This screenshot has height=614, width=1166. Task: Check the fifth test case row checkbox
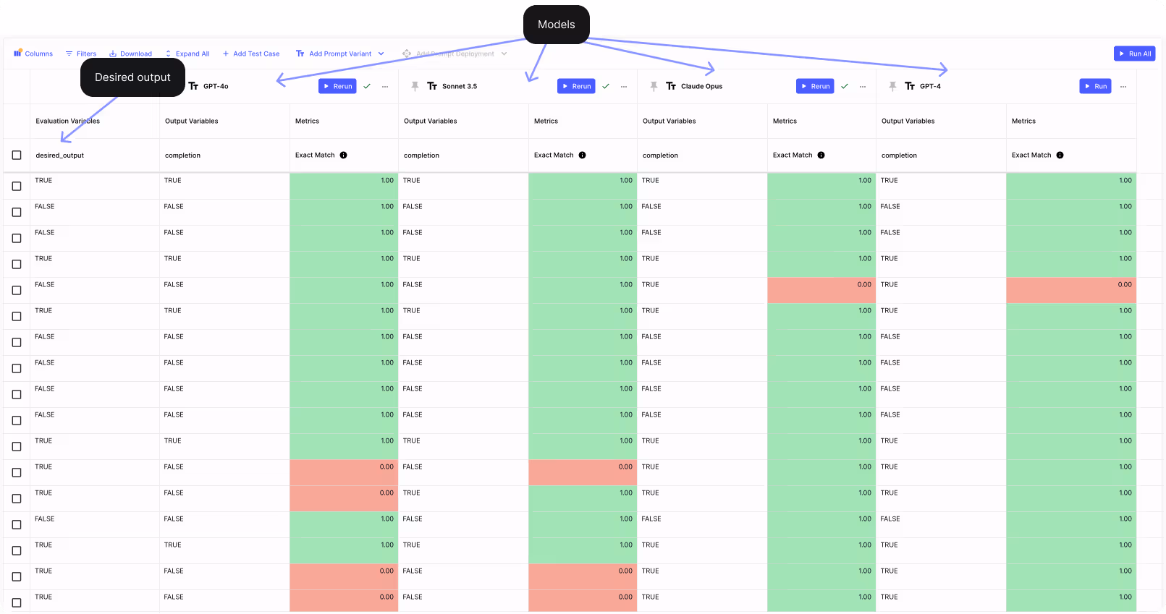pyautogui.click(x=17, y=290)
